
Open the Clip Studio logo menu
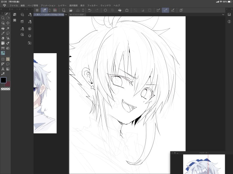coord(4,6)
